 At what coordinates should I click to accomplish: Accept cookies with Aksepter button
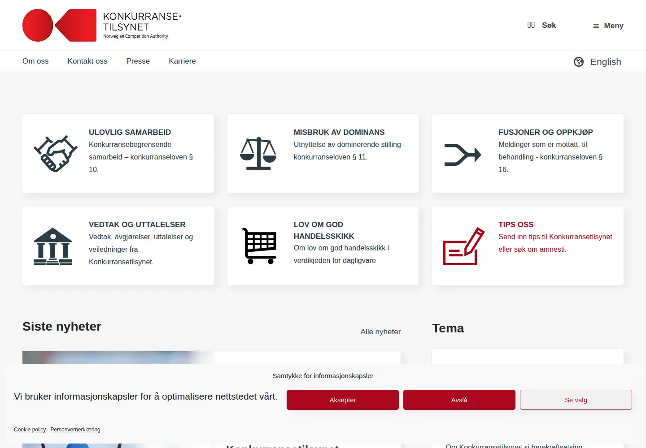click(x=343, y=400)
